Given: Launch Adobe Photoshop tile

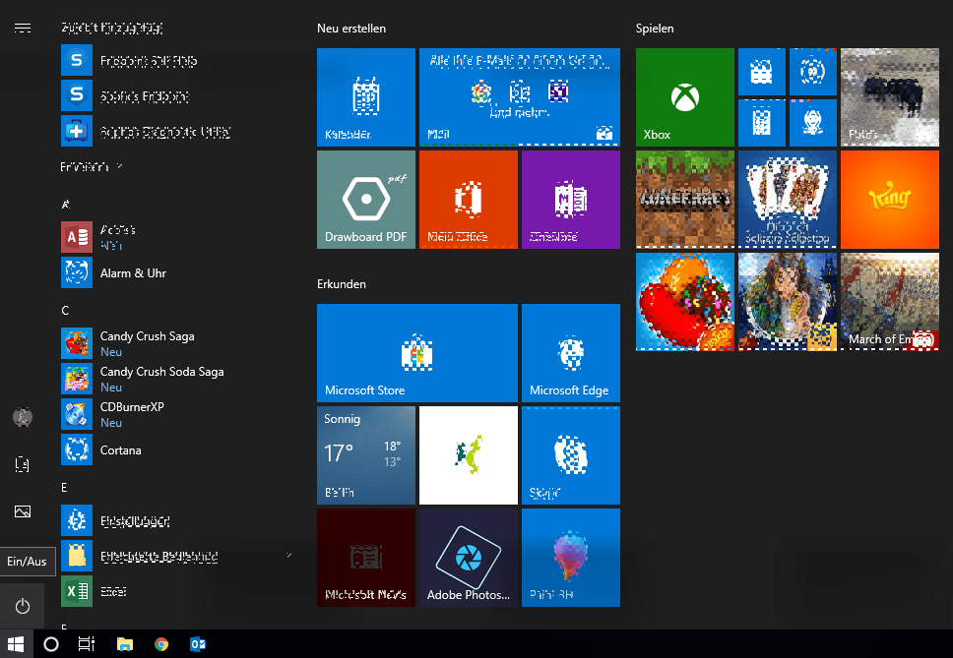Looking at the screenshot, I should (469, 558).
